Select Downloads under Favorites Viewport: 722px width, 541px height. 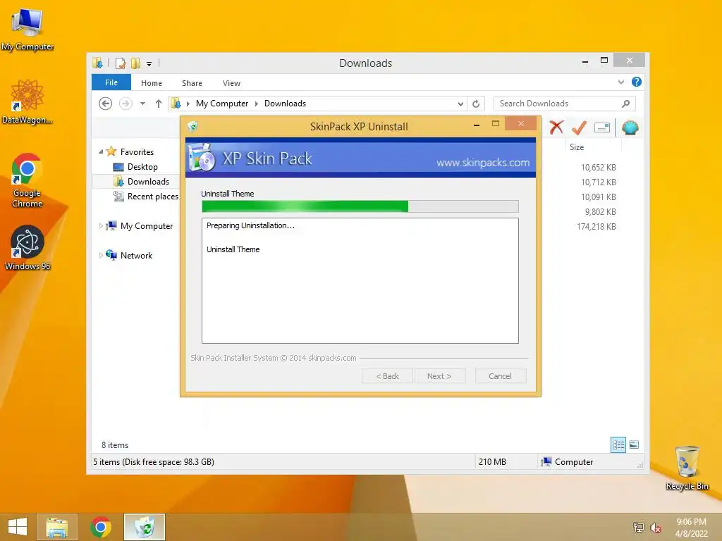[x=148, y=182]
